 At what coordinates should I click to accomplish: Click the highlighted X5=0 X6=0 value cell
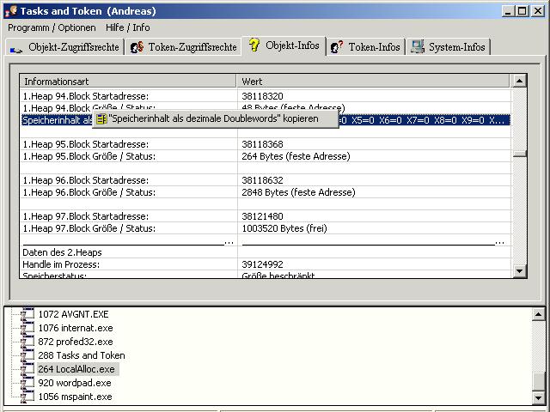tap(424, 120)
